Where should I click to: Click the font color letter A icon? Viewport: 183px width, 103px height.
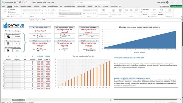(41, 13)
